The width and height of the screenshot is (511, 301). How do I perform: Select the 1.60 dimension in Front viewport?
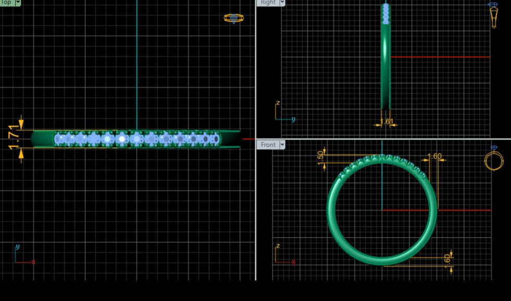[434, 156]
